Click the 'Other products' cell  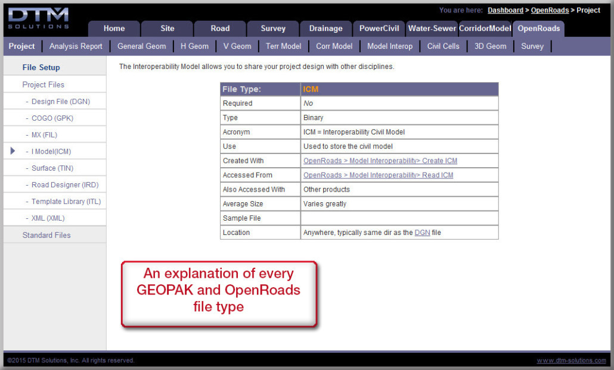tap(399, 190)
